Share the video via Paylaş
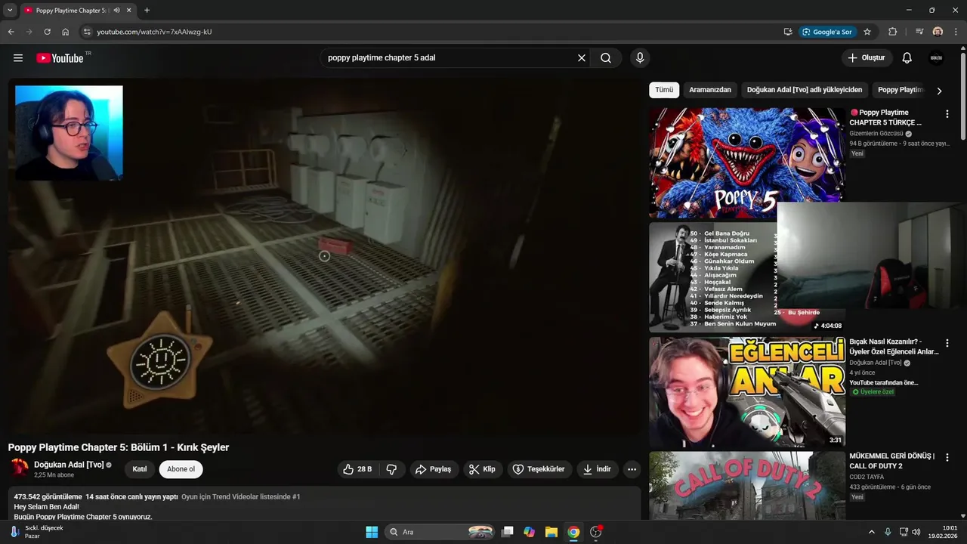Screen dimensions: 967x544 click(x=434, y=469)
